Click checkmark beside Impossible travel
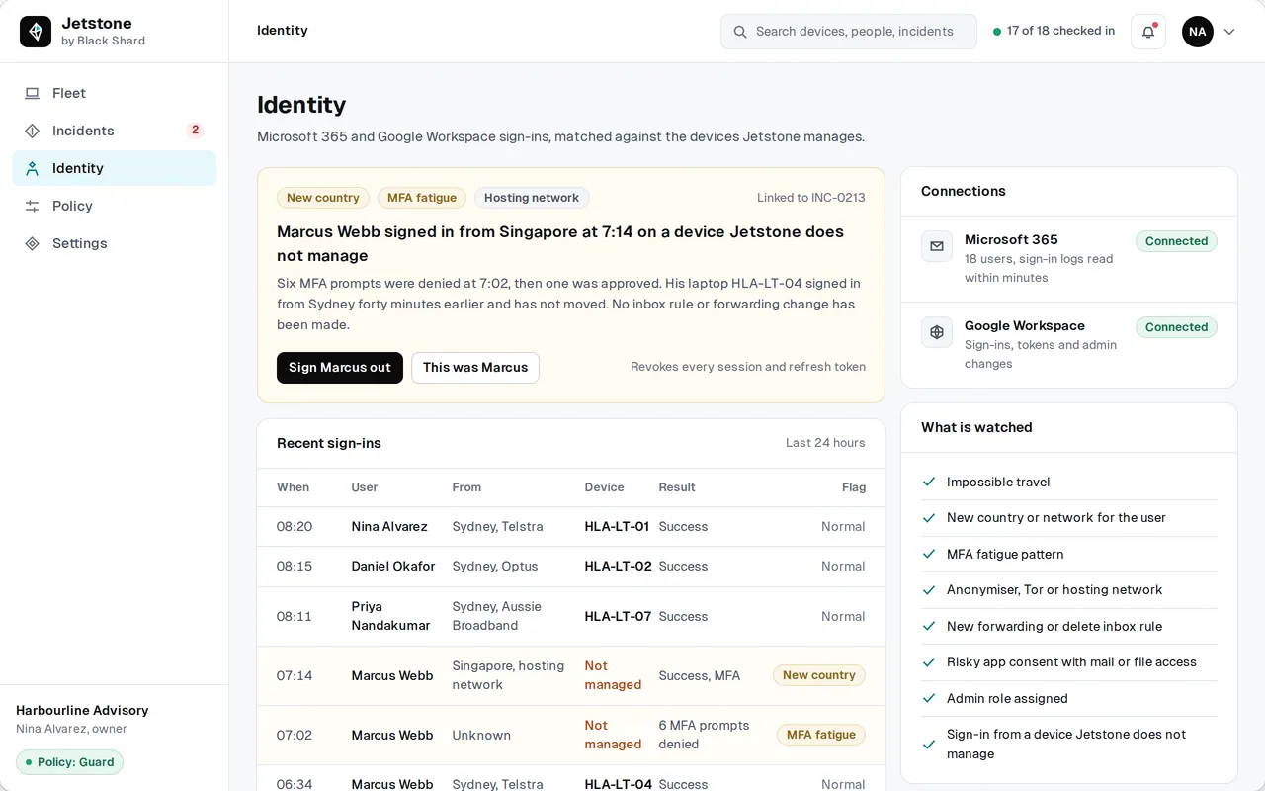 click(929, 482)
